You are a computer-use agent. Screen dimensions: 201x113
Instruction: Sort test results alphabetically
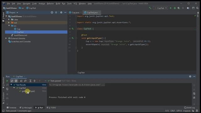[21, 81]
